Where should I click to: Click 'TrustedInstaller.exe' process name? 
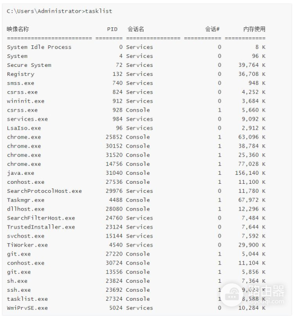pyautogui.click(x=41, y=227)
